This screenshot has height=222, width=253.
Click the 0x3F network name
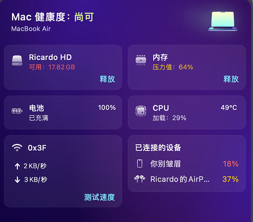coord(37,148)
